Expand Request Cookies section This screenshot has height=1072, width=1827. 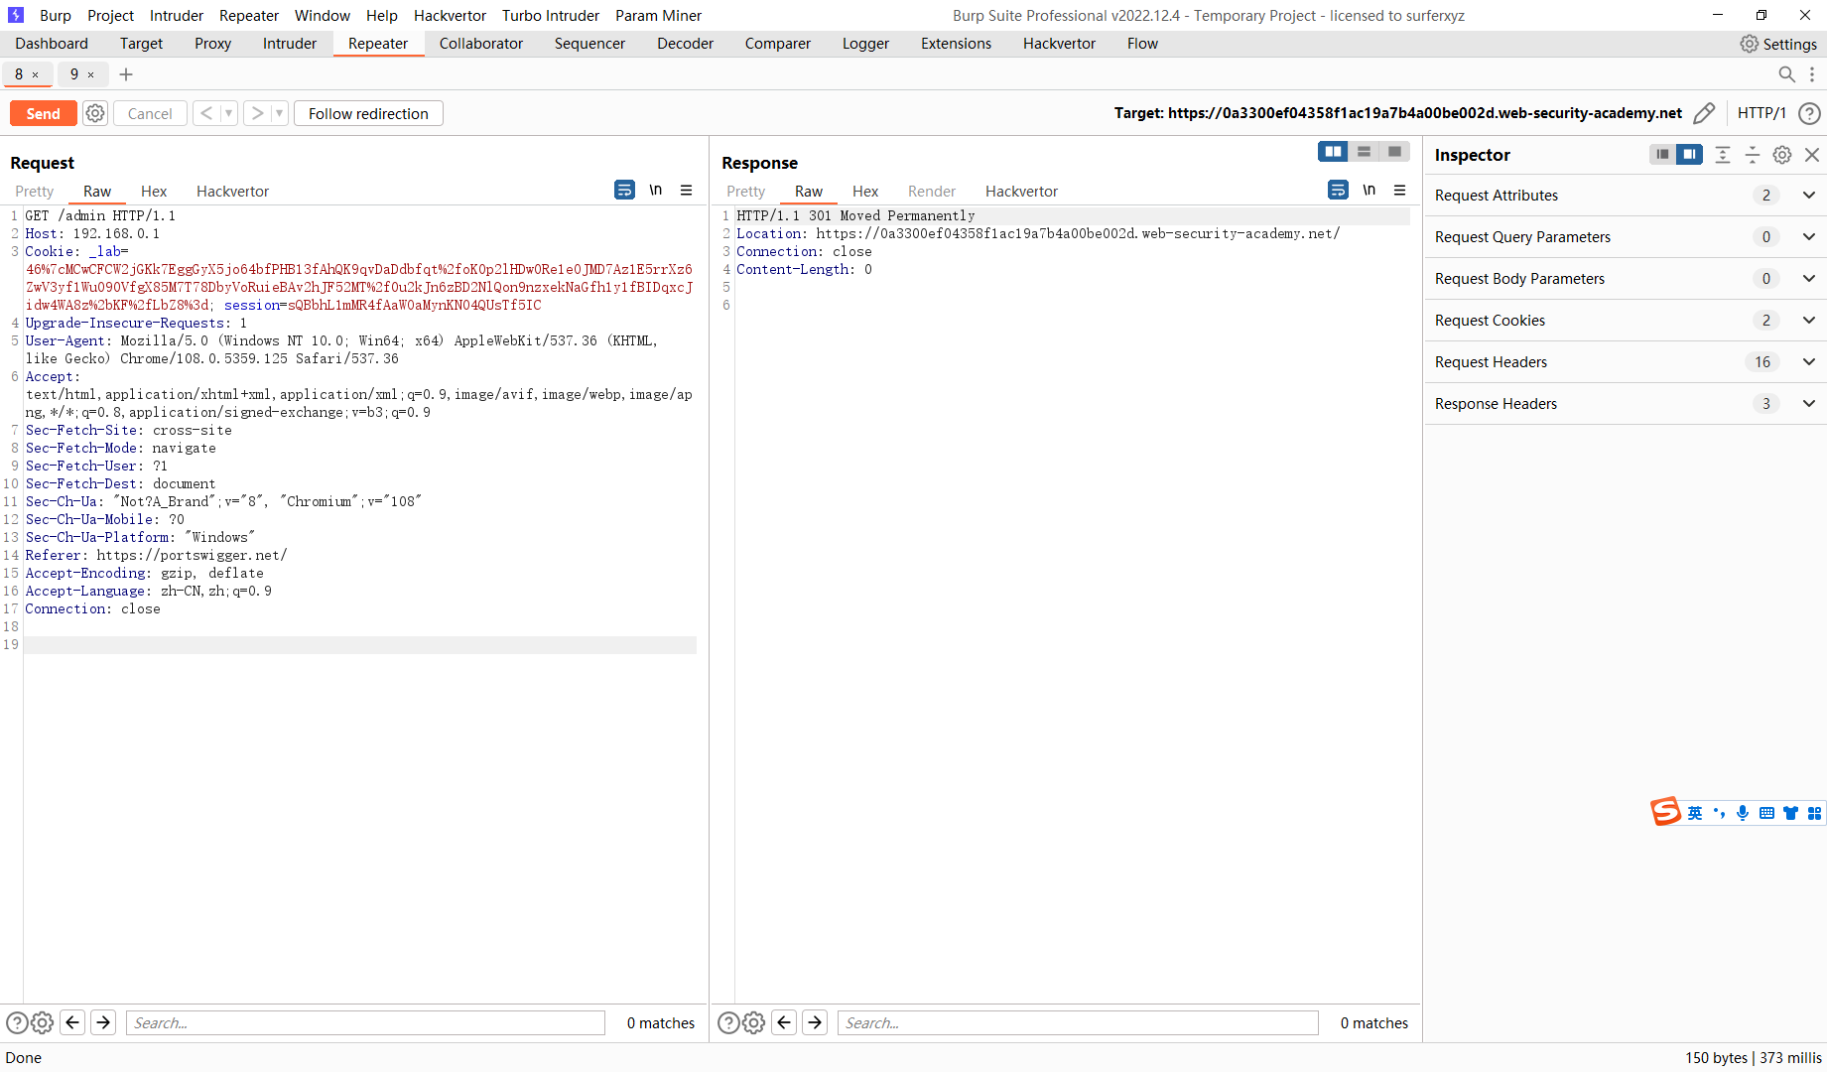[1626, 321]
